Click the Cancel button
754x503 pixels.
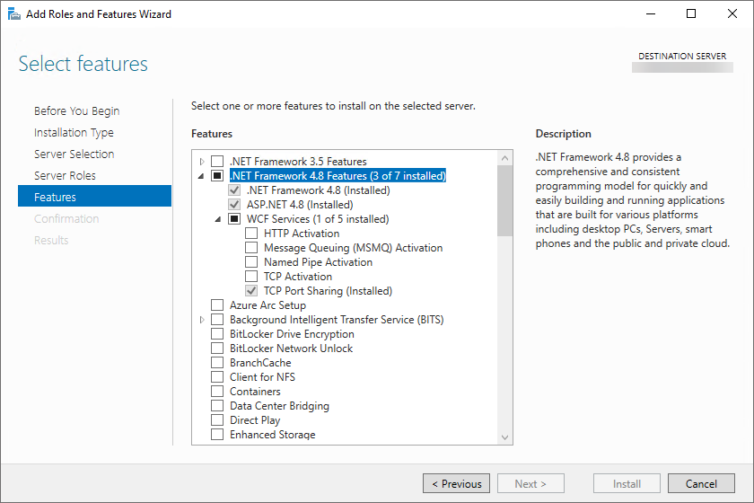tap(701, 483)
